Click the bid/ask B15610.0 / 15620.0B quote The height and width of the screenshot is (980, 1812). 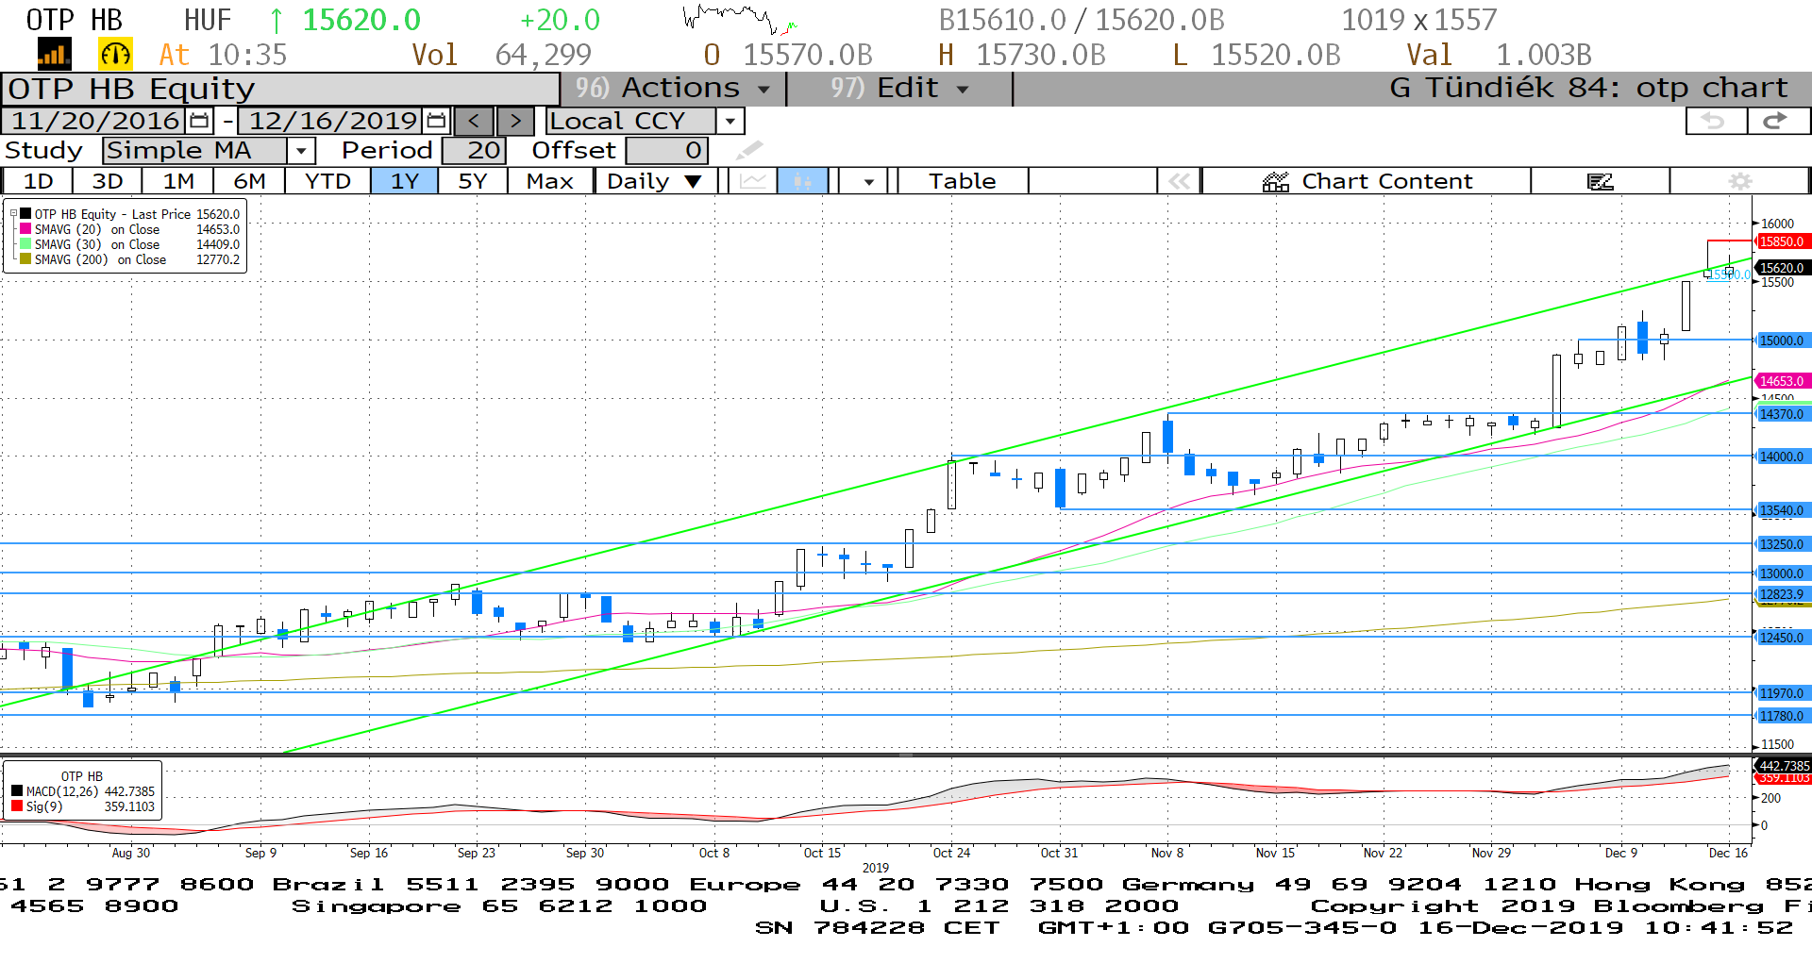(1082, 20)
